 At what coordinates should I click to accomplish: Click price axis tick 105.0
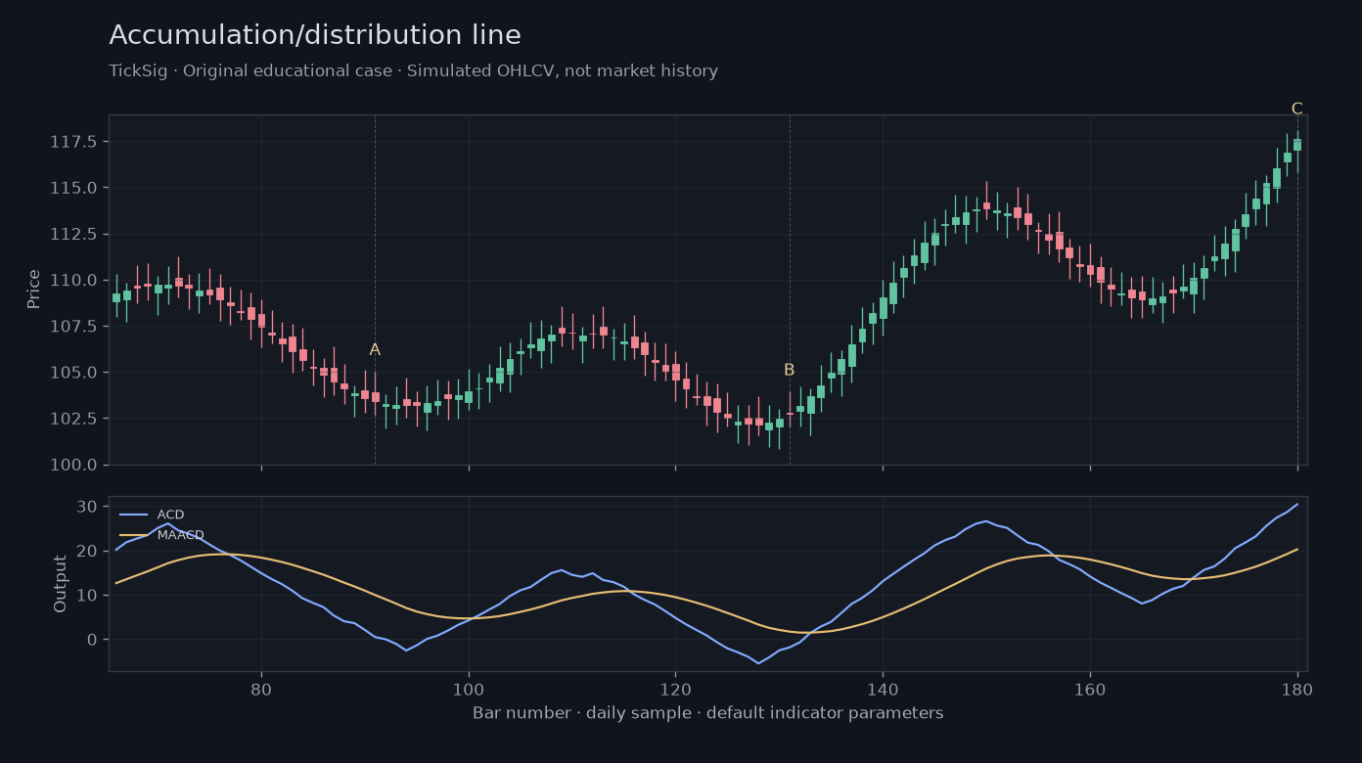tap(73, 373)
